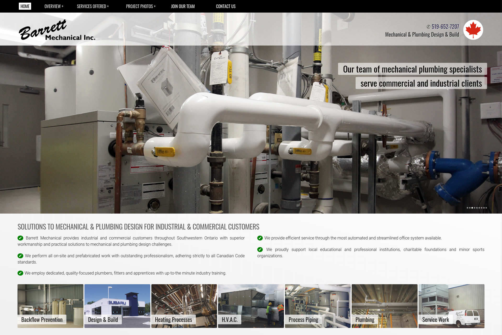Select the active third slideshow dot

point(472,208)
